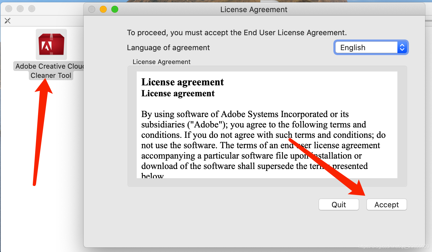Click the 'License agreement' bold heading

coord(183,82)
